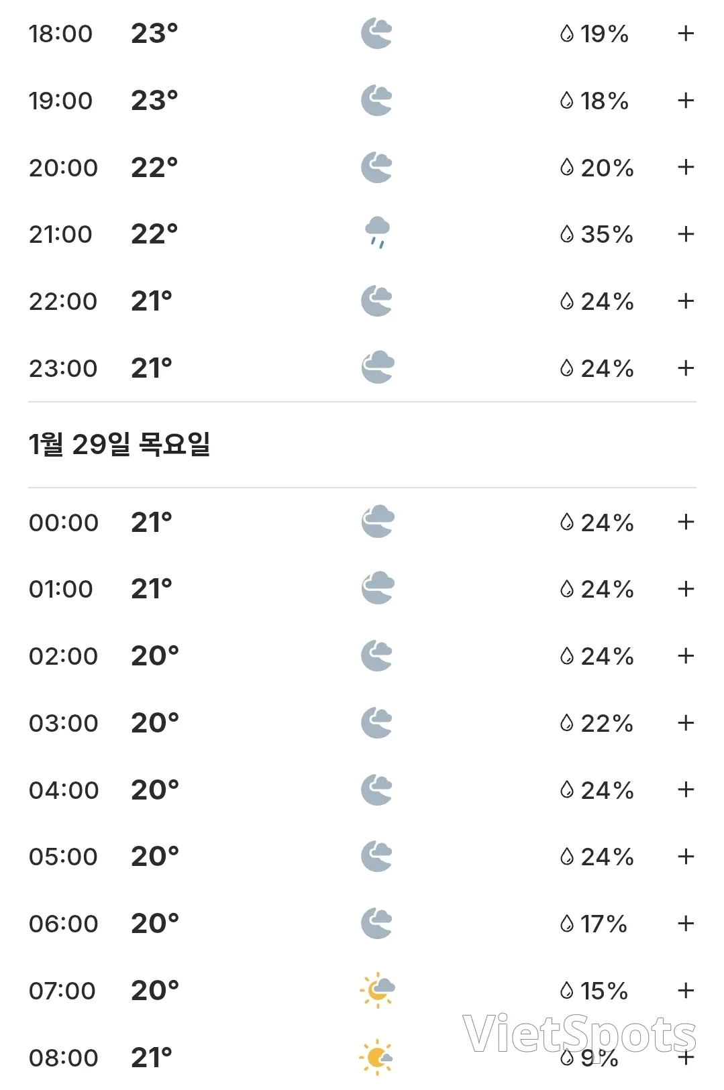Click the mostly cloudy night icon at 23:00
Image resolution: width=724 pixels, height=1090 pixels.
[378, 368]
